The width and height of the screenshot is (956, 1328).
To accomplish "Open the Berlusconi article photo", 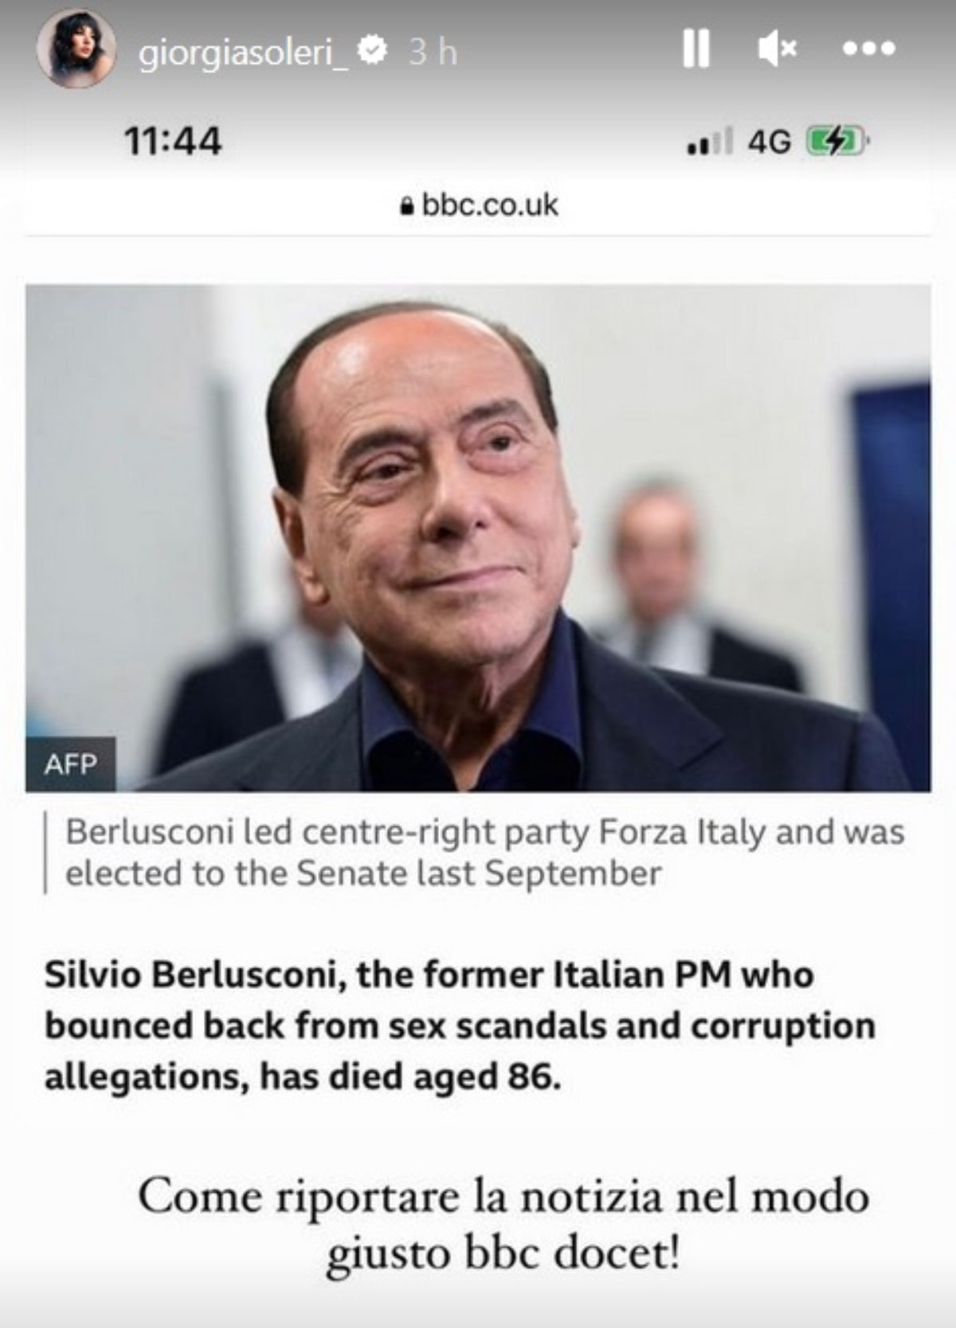I will [478, 537].
